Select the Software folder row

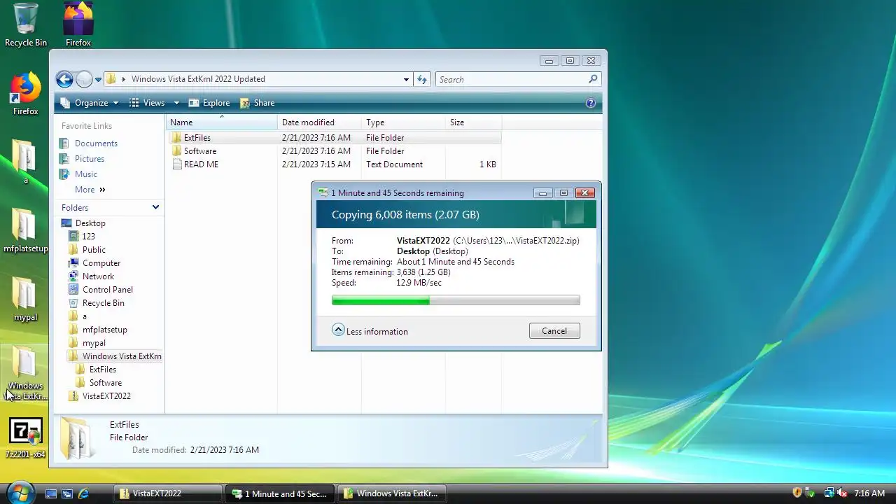[x=334, y=151]
